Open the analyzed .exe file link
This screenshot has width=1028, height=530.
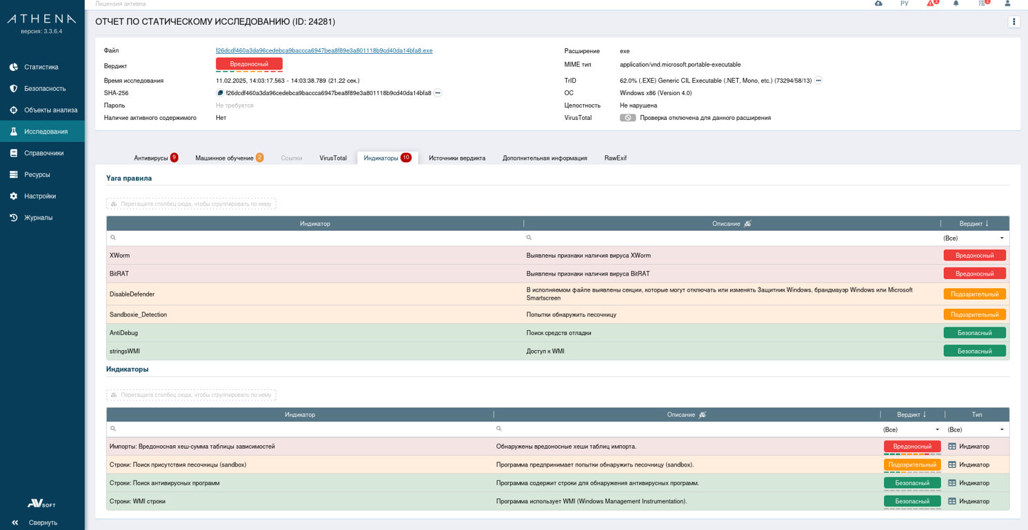point(324,51)
